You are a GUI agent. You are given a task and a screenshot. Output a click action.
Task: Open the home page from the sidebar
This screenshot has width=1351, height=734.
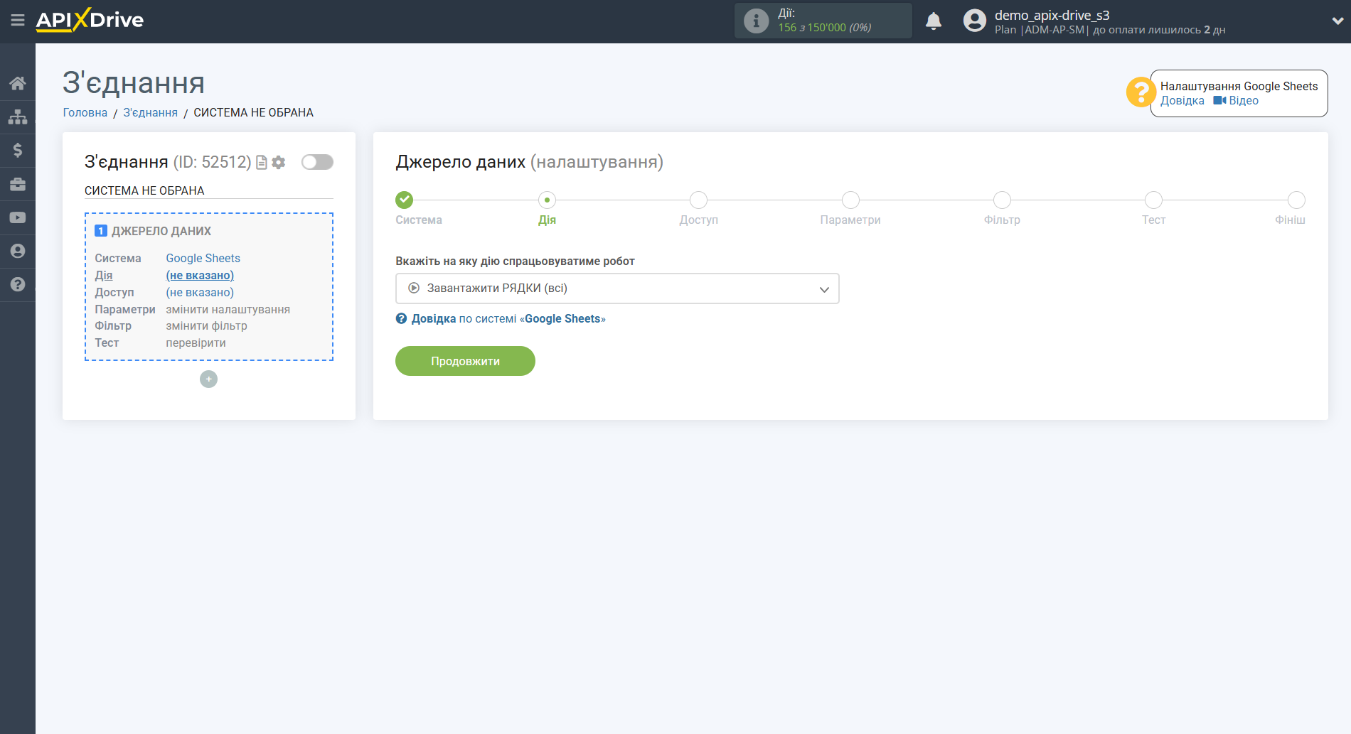pyautogui.click(x=17, y=82)
